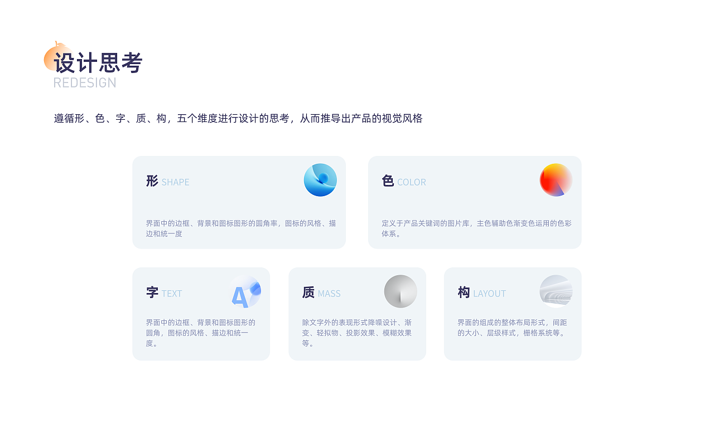Select the bold 色 character heading
The width and height of the screenshot is (714, 429).
pos(388,181)
